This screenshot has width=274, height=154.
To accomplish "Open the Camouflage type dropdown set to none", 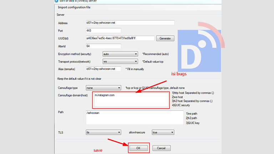I will pyautogui.click(x=103, y=88).
